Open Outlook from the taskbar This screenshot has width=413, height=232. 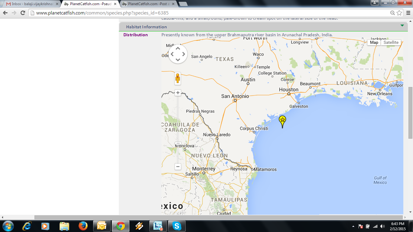pos(102,226)
